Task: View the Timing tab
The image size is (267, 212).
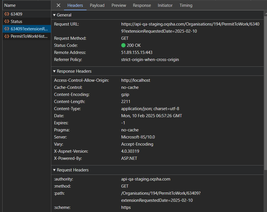Action: [186, 5]
